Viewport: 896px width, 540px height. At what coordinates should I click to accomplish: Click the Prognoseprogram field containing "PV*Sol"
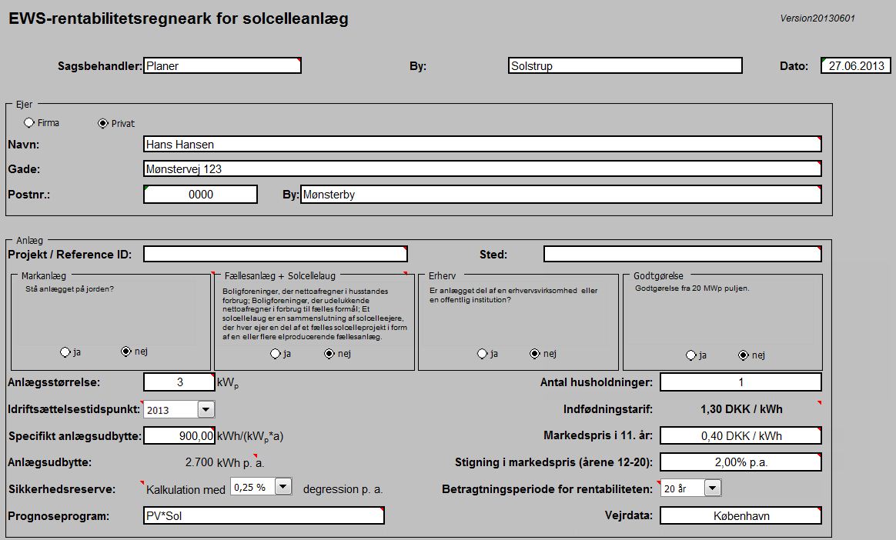coord(264,515)
